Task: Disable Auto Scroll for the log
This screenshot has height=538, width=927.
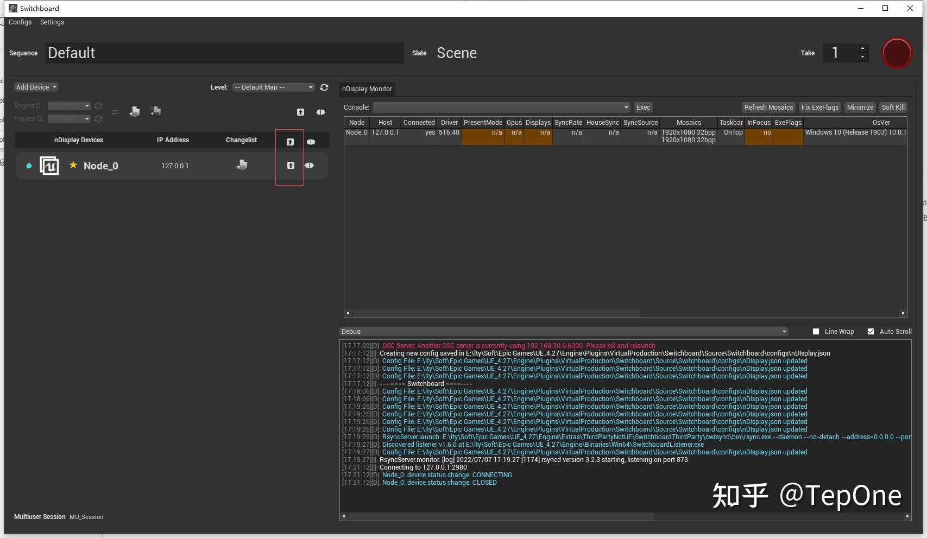Action: [x=871, y=331]
